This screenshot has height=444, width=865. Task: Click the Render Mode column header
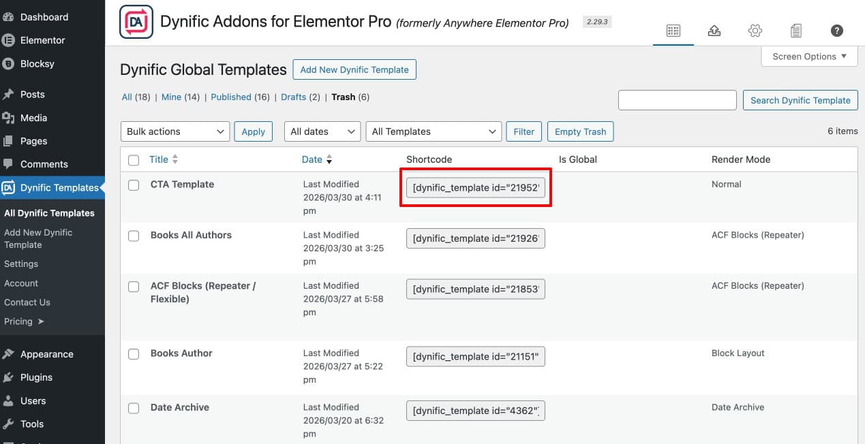[741, 159]
